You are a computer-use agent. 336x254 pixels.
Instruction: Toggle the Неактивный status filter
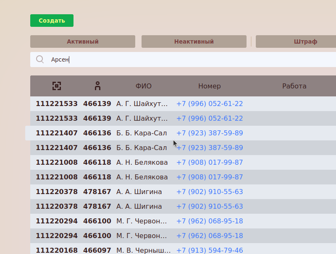194,41
